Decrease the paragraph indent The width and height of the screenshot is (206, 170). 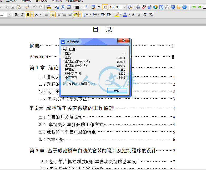[x=103, y=15]
